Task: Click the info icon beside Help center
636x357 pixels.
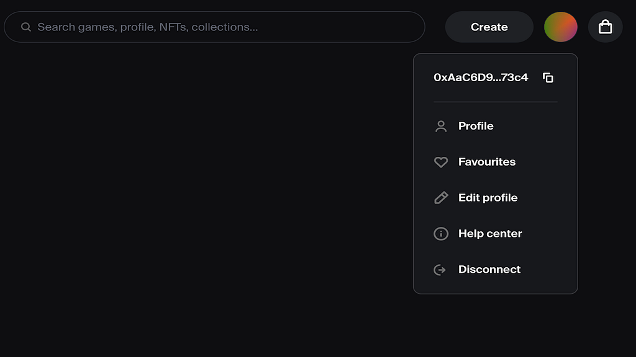Action: pyautogui.click(x=441, y=234)
